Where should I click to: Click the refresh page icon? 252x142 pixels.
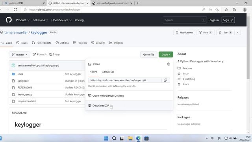[15, 9]
